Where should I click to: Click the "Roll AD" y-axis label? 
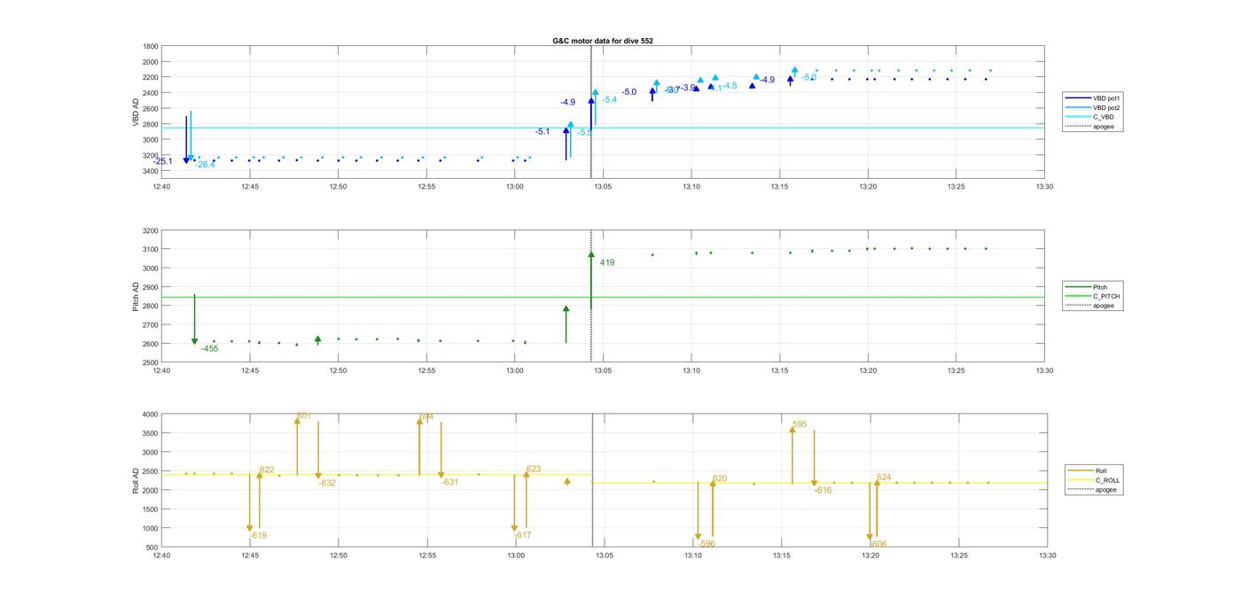[136, 480]
